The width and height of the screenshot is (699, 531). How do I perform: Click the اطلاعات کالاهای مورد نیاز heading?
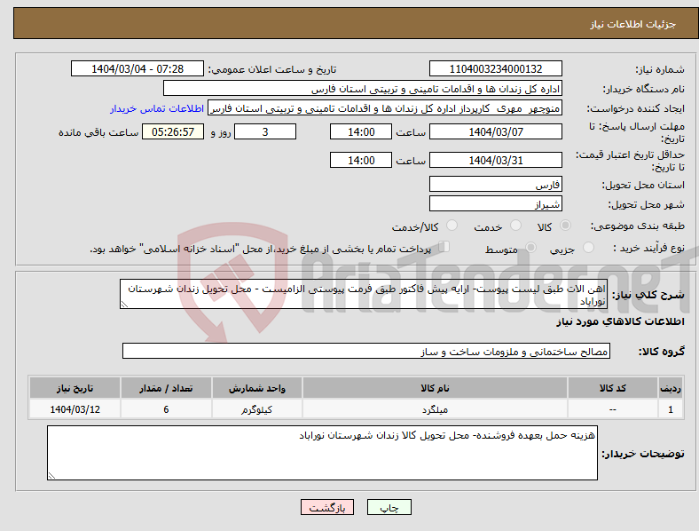tap(620, 321)
